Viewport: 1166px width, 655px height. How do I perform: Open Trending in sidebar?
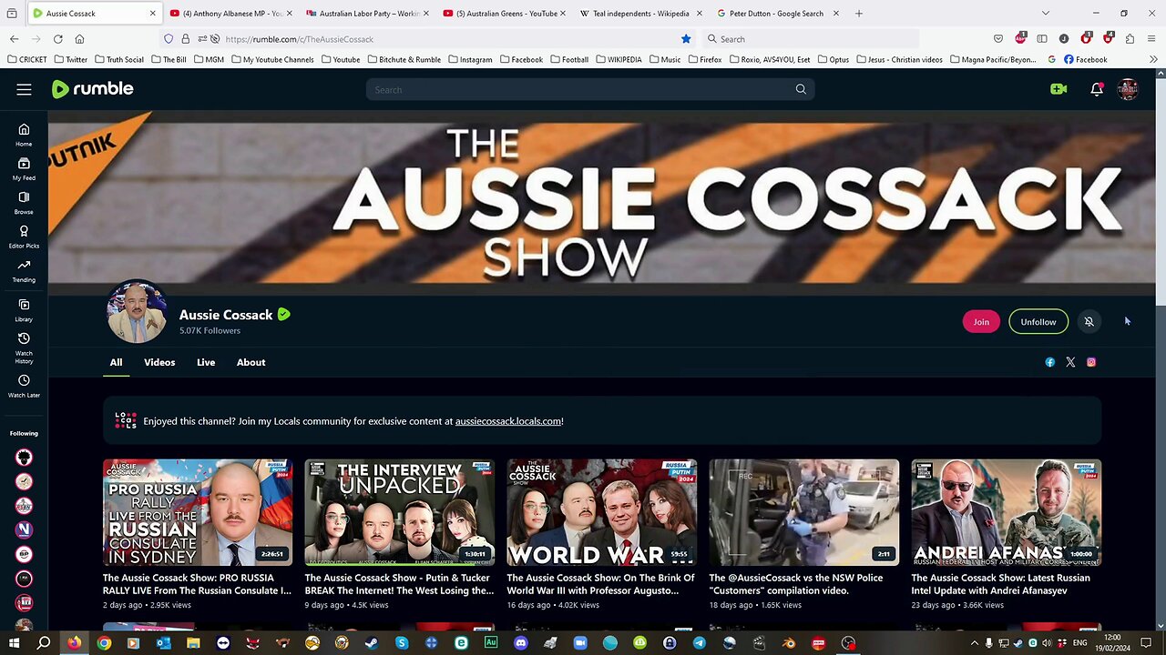click(x=24, y=270)
